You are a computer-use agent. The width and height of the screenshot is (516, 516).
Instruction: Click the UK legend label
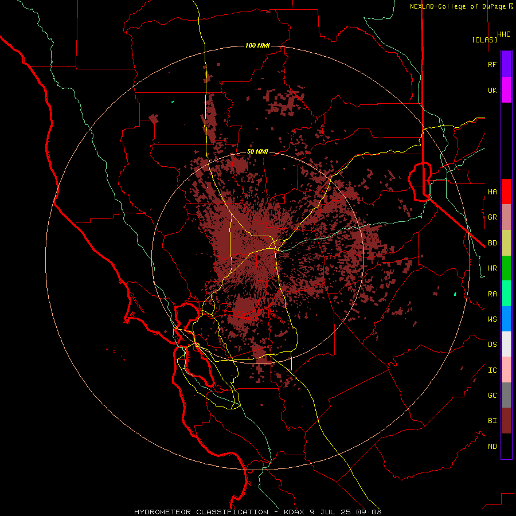click(492, 90)
